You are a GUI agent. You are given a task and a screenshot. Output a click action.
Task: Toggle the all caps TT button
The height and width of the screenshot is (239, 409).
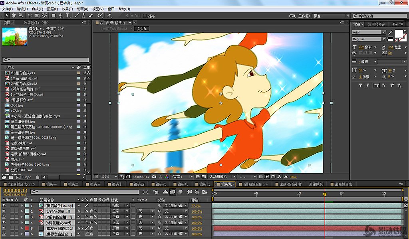(375, 85)
